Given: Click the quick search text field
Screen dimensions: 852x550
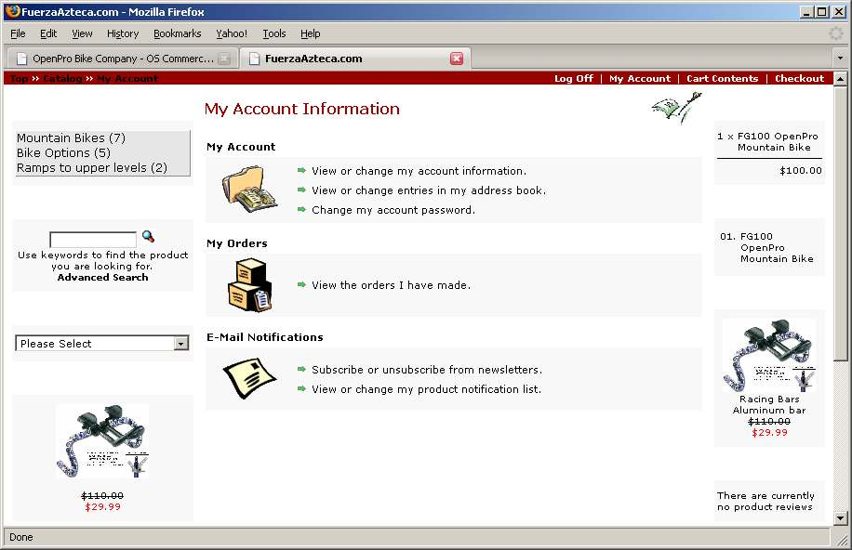Looking at the screenshot, I should click(x=92, y=240).
